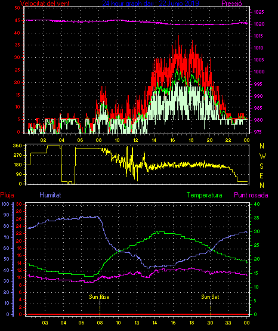The image size is (278, 331).
Task: Click the 'Pluja' legend label
Action: point(7,195)
